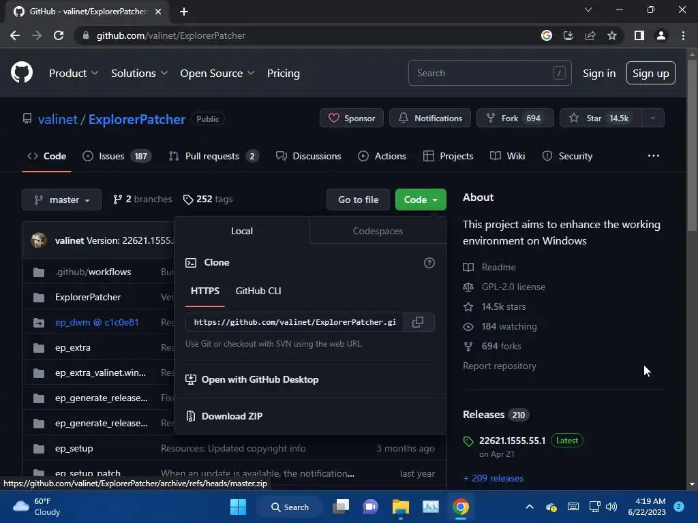Click the share page icon in address bar
The width and height of the screenshot is (698, 523).
pos(590,35)
